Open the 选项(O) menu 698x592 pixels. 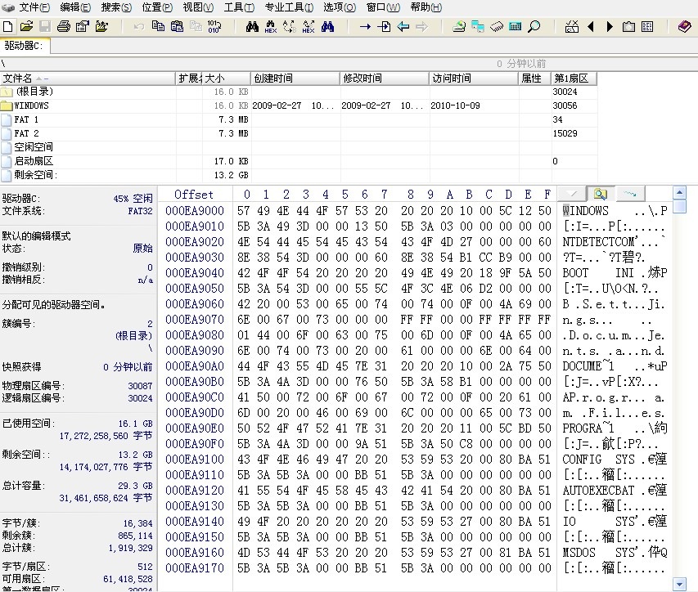[x=340, y=7]
